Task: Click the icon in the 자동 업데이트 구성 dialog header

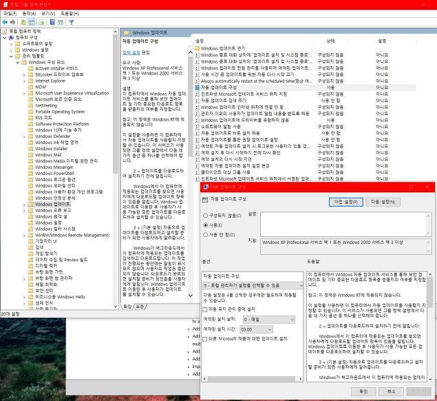Action: (205, 199)
